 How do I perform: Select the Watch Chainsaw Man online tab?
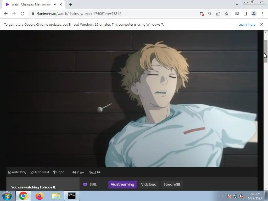coord(31,4)
